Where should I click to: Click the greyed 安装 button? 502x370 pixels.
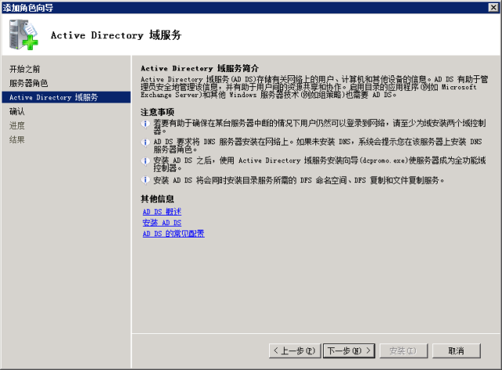403,351
